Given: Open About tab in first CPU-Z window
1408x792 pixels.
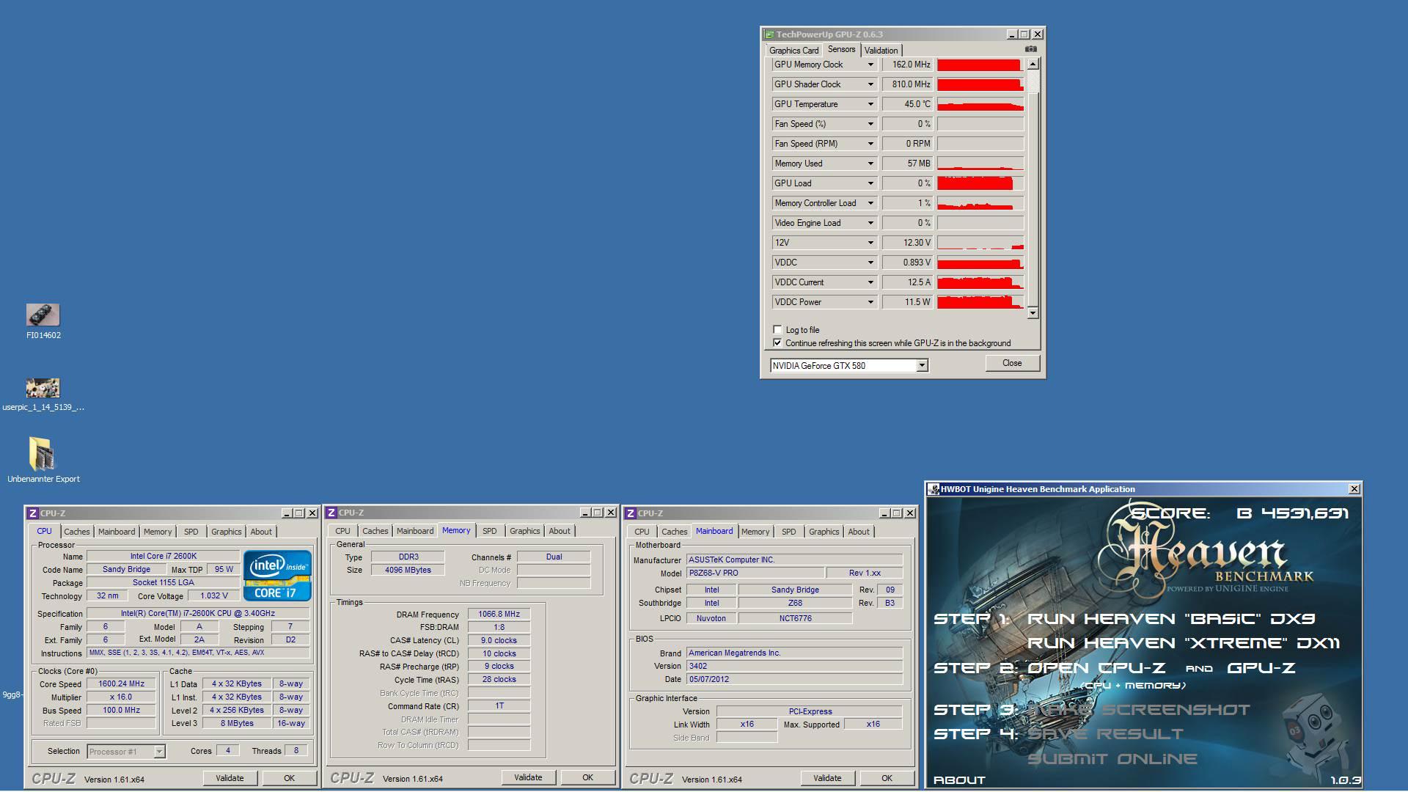Looking at the screenshot, I should pyautogui.click(x=260, y=532).
